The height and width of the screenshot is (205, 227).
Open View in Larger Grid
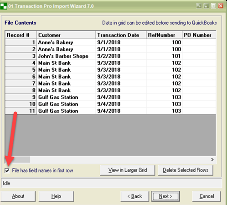pyautogui.click(x=128, y=170)
